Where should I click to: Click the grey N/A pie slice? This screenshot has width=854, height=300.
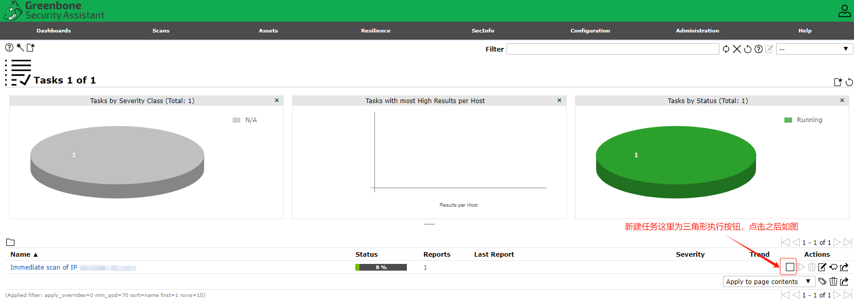pos(117,162)
